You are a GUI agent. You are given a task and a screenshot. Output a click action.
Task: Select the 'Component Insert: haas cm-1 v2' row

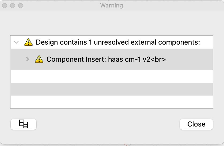(106, 59)
